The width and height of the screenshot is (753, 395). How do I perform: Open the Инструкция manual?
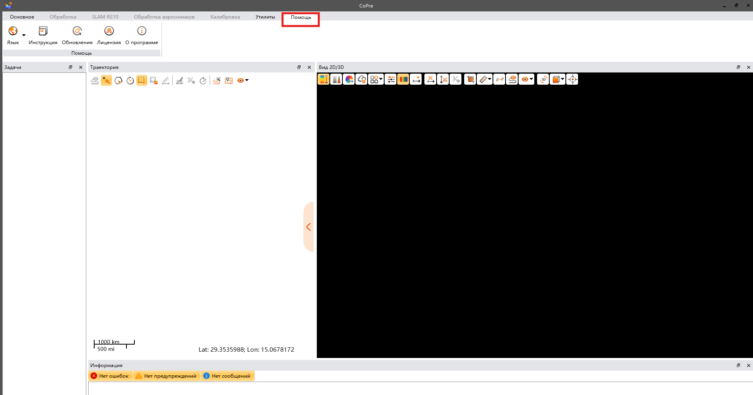[x=43, y=35]
